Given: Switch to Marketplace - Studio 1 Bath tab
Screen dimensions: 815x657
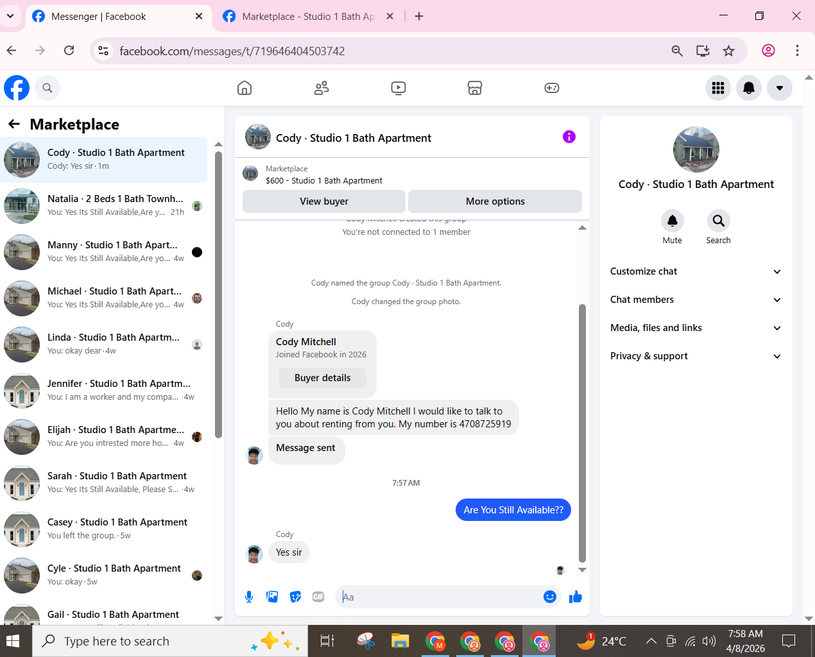Looking at the screenshot, I should (308, 17).
